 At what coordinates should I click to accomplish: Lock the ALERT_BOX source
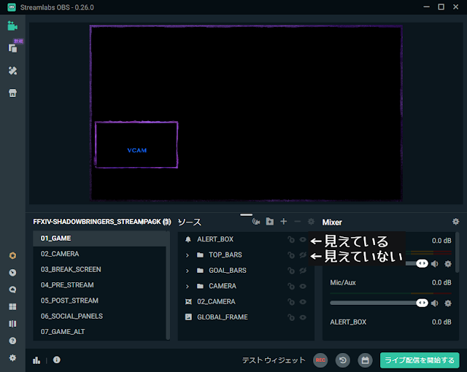291,239
